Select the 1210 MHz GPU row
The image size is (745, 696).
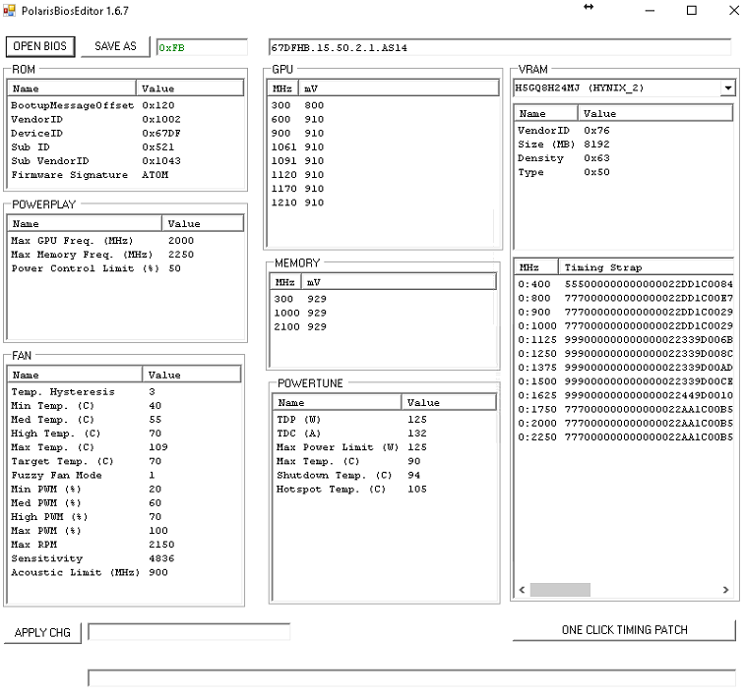pyautogui.click(x=297, y=203)
